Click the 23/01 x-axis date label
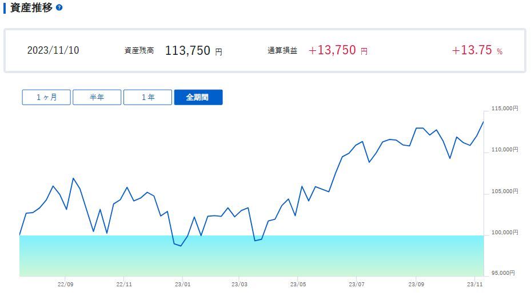The image size is (531, 296). [182, 283]
